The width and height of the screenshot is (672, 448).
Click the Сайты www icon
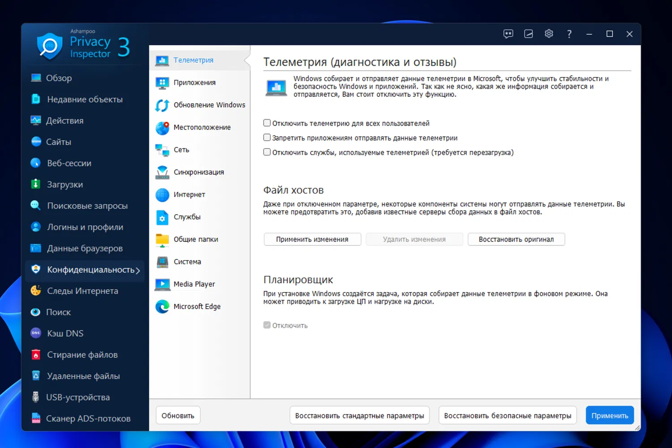click(36, 142)
